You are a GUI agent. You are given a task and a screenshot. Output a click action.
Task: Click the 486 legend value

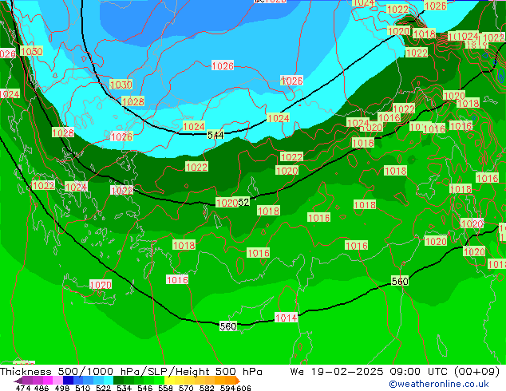tap(42, 388)
